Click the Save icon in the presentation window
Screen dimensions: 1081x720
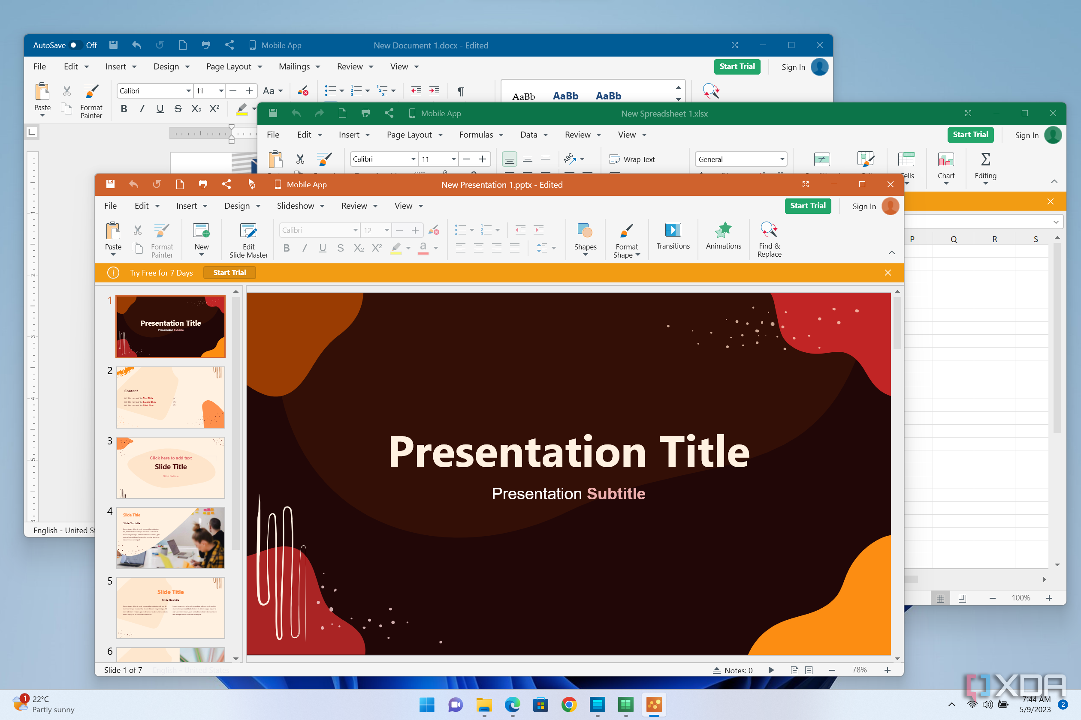click(110, 184)
